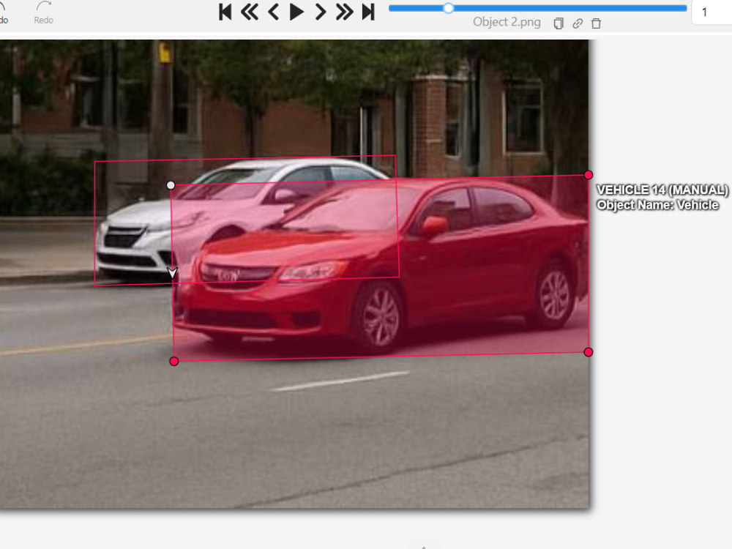
Task: Click the frame slider handle
Action: click(x=448, y=8)
